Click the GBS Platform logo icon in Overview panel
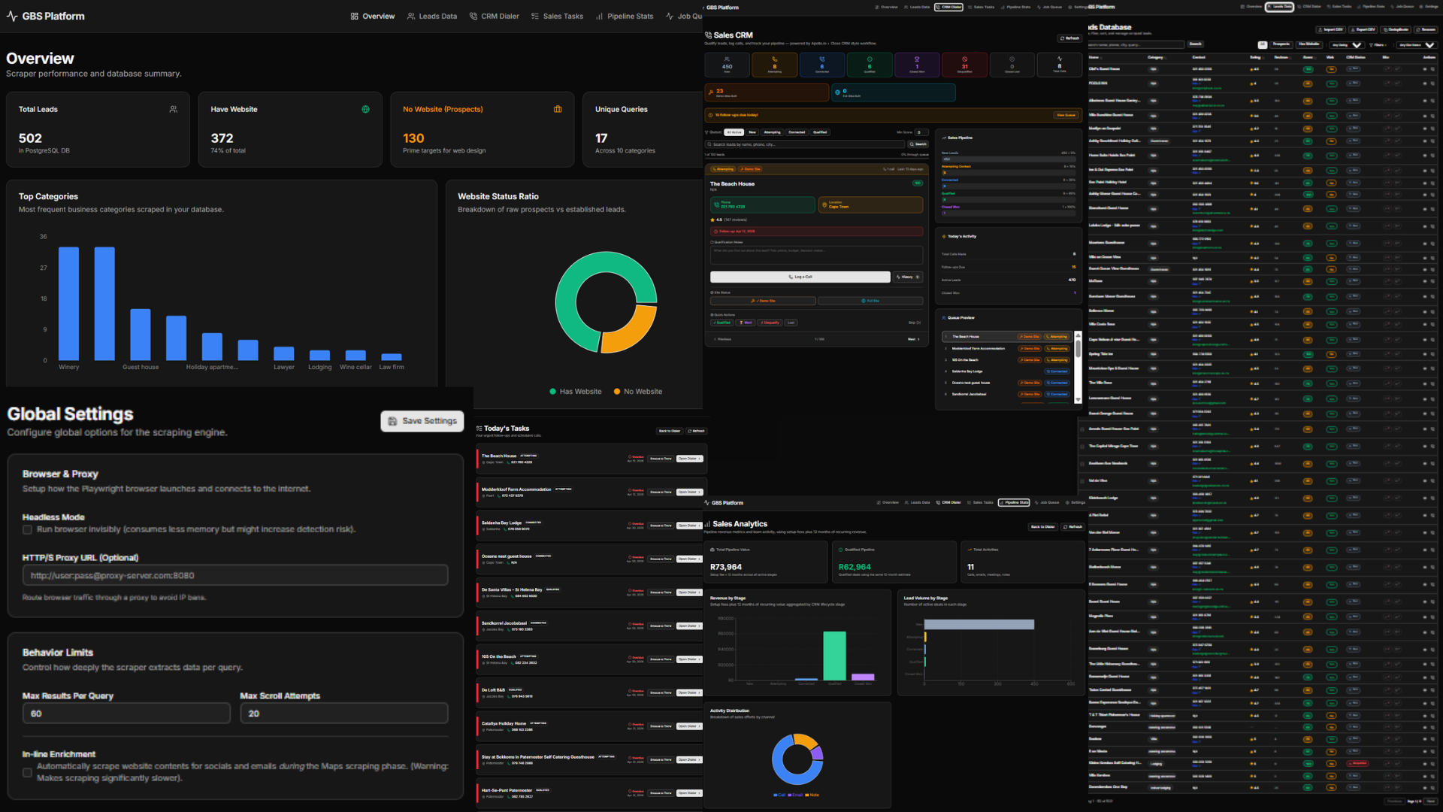 click(x=12, y=16)
